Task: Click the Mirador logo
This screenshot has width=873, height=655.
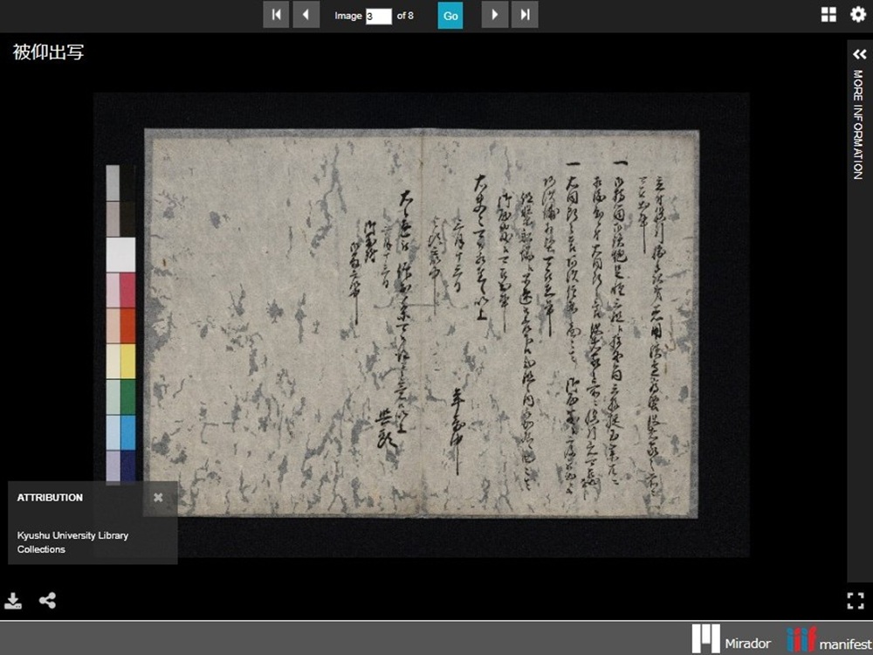Action: pyautogui.click(x=732, y=639)
